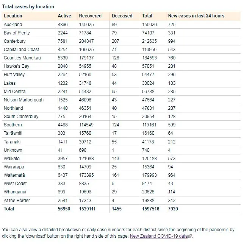244x246 pixels.
Task: Click the Location column header
Action: (x=13, y=16)
